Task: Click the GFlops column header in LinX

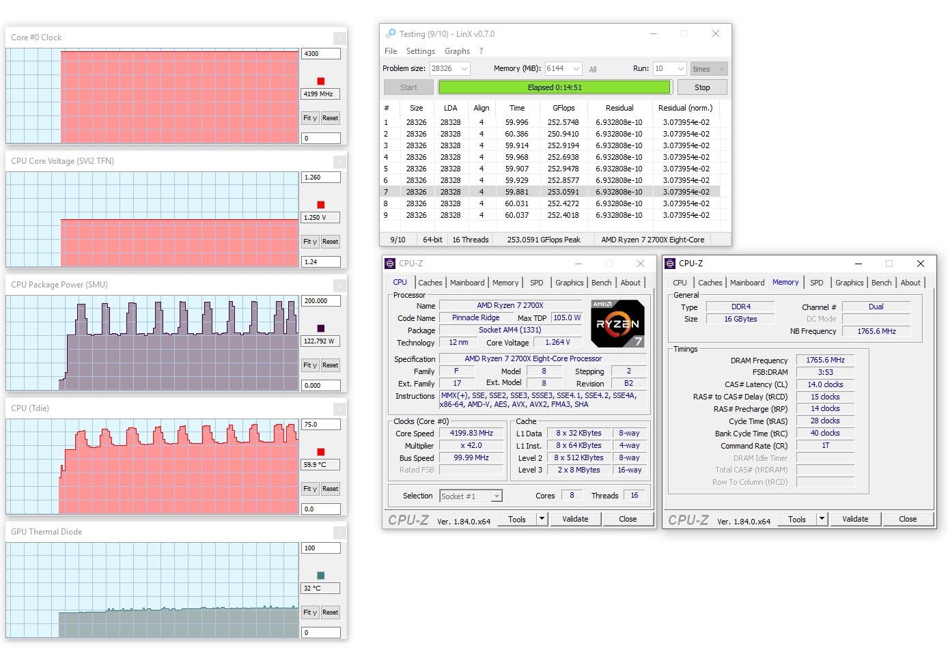Action: click(x=563, y=108)
